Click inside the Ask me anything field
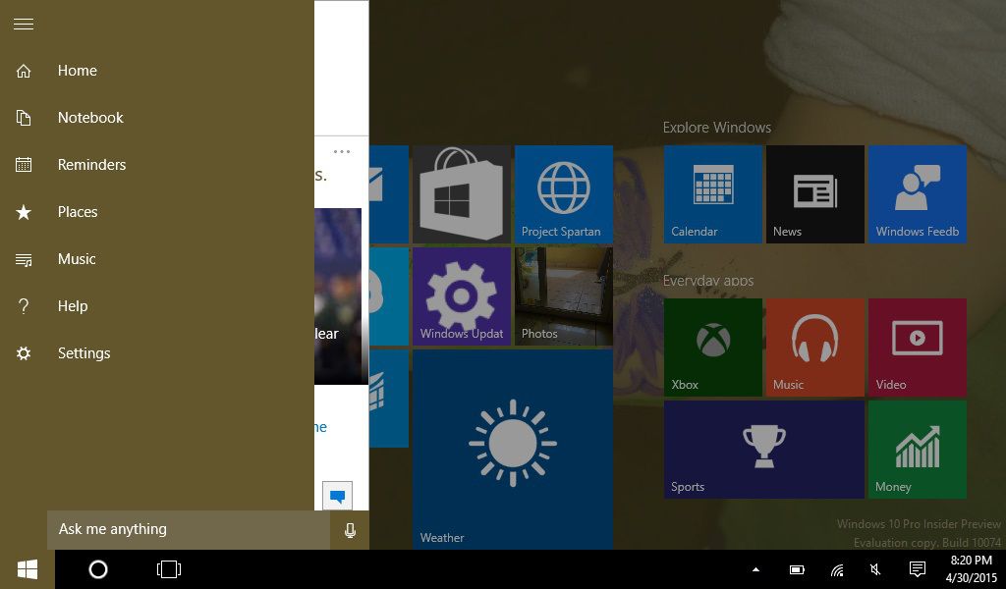 (x=177, y=529)
